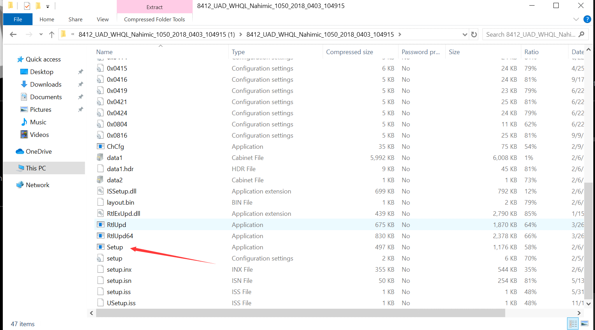
Task: Open recent locations dropdown arrow
Action: pos(41,35)
